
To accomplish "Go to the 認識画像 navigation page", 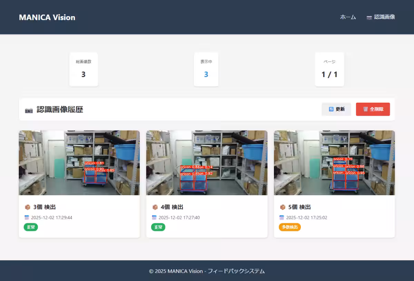I will click(x=384, y=17).
